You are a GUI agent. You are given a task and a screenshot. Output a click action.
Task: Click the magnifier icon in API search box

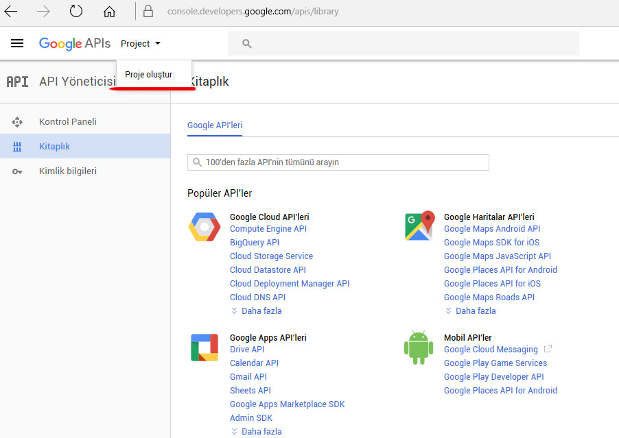pos(197,162)
